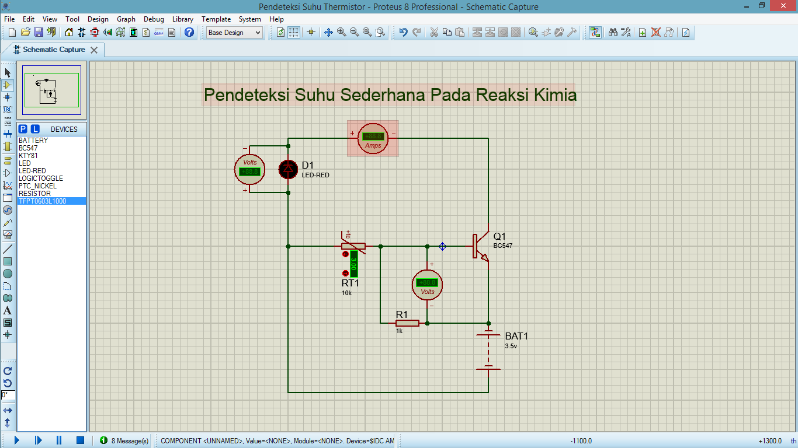Open the 8 Message(s) simulation log
The width and height of the screenshot is (798, 448).
pyautogui.click(x=124, y=440)
